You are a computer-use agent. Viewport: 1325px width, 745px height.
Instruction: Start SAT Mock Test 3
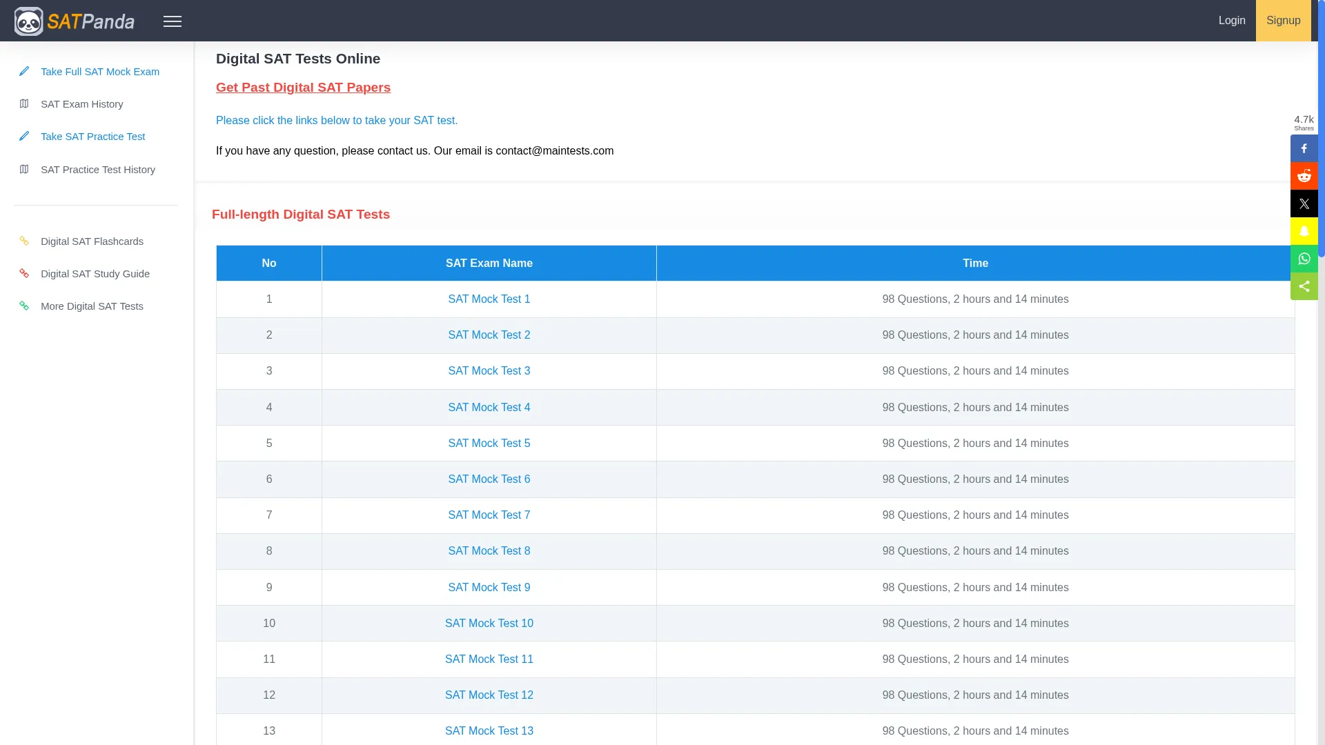coord(489,371)
